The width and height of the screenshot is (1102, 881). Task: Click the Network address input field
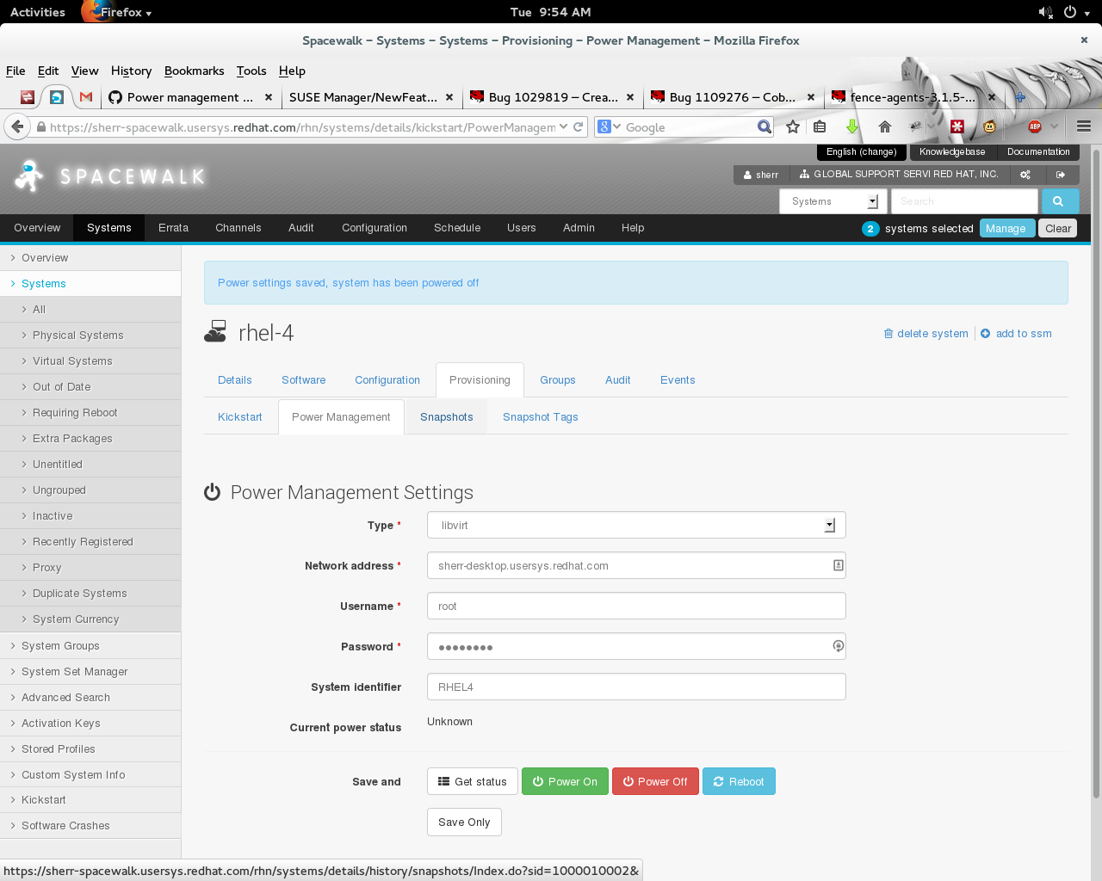(x=636, y=565)
